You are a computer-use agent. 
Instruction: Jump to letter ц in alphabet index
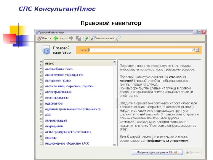[41, 136]
